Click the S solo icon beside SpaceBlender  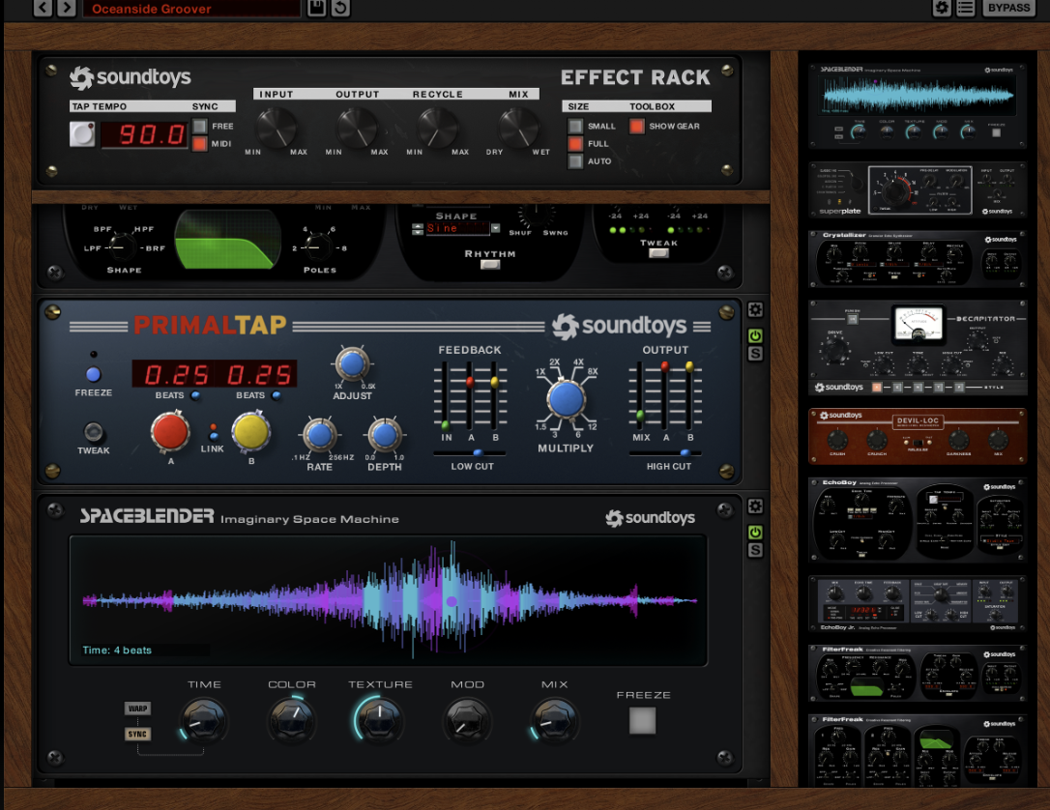coord(754,549)
